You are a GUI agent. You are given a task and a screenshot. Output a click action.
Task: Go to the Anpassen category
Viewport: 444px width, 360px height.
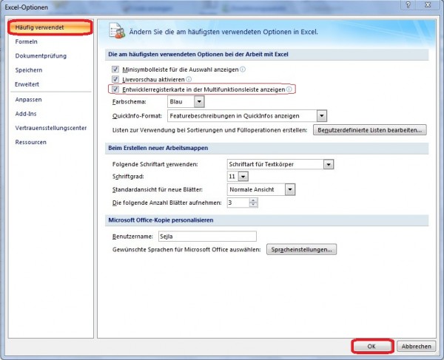(x=28, y=99)
